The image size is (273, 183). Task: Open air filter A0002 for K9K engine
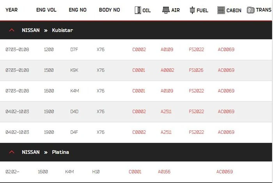coord(167,70)
